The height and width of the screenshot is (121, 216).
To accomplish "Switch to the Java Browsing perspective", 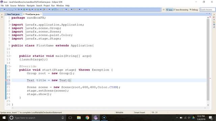I will [181, 10].
